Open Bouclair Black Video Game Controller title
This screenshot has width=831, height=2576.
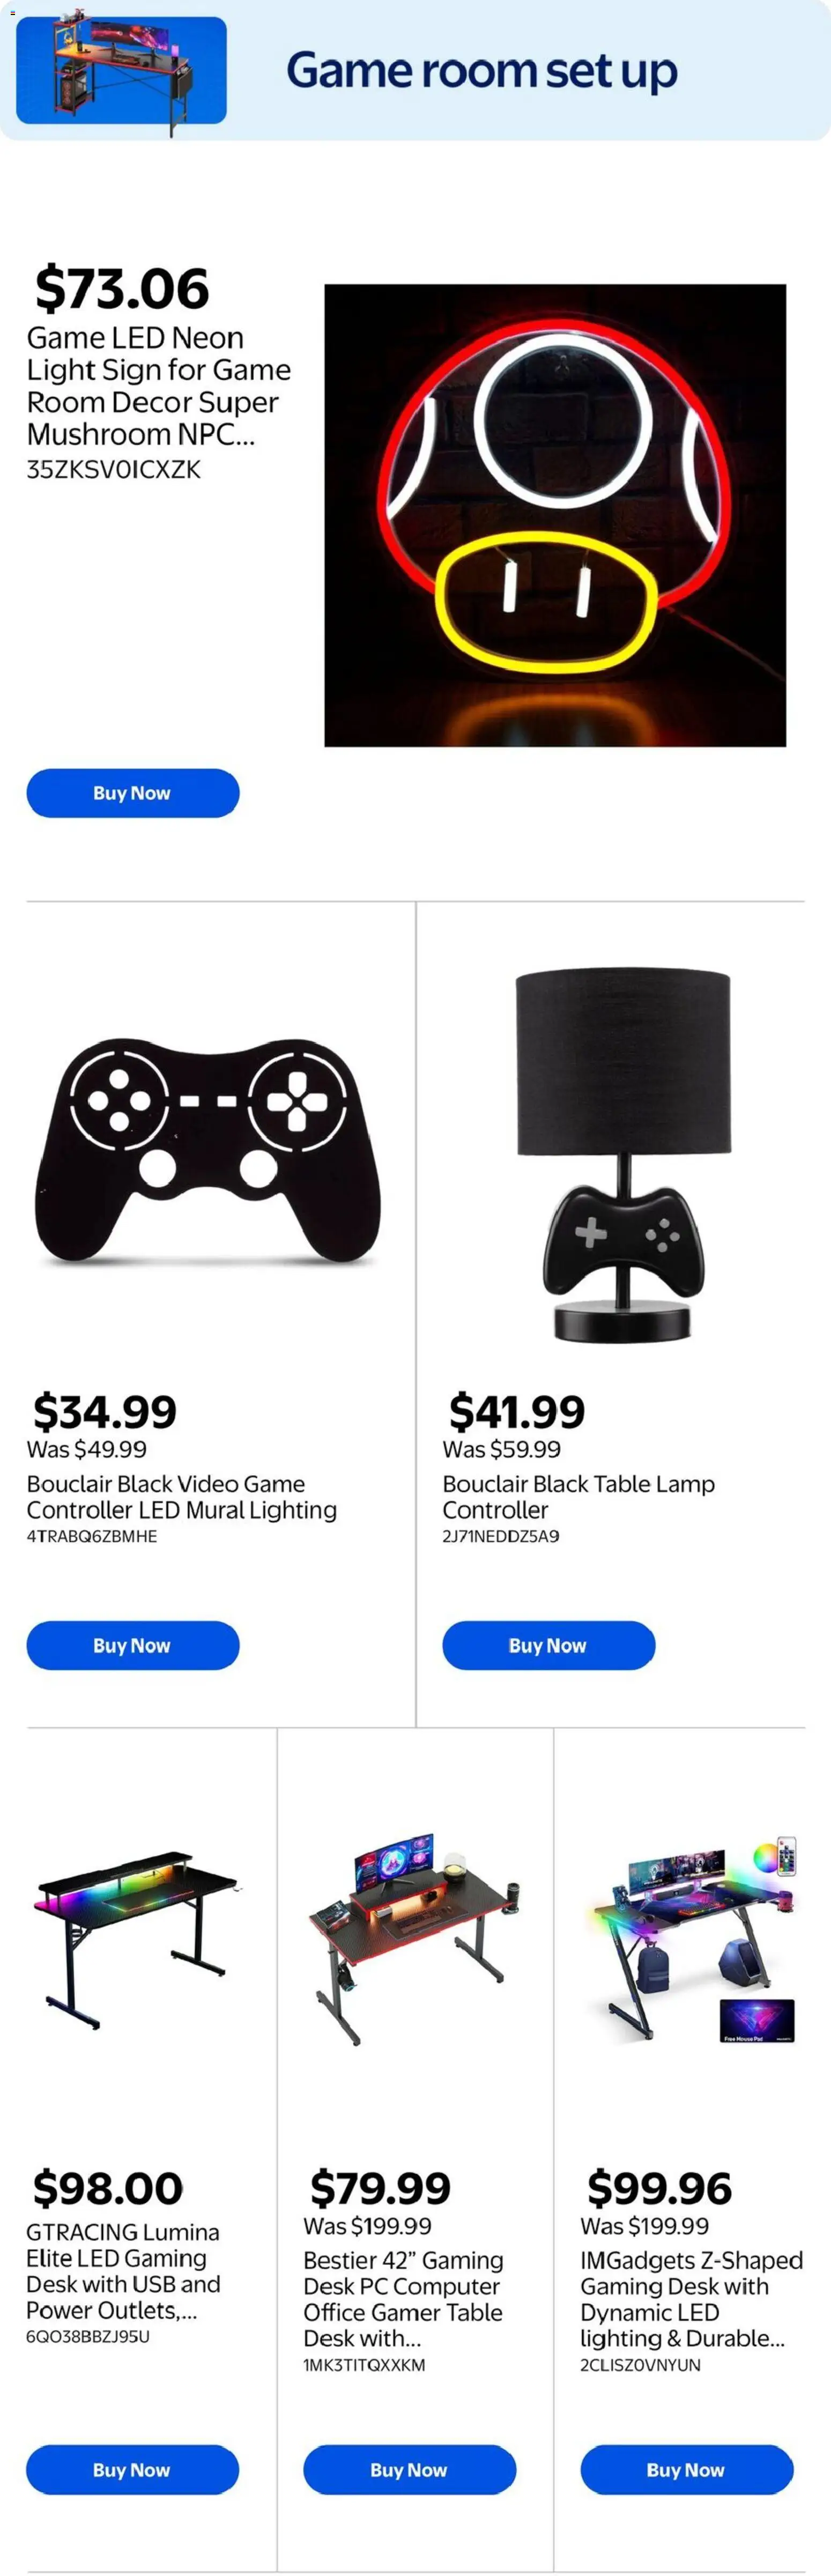(x=182, y=1497)
